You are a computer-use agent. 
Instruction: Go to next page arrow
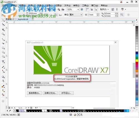pyautogui.click(x=26, y=108)
